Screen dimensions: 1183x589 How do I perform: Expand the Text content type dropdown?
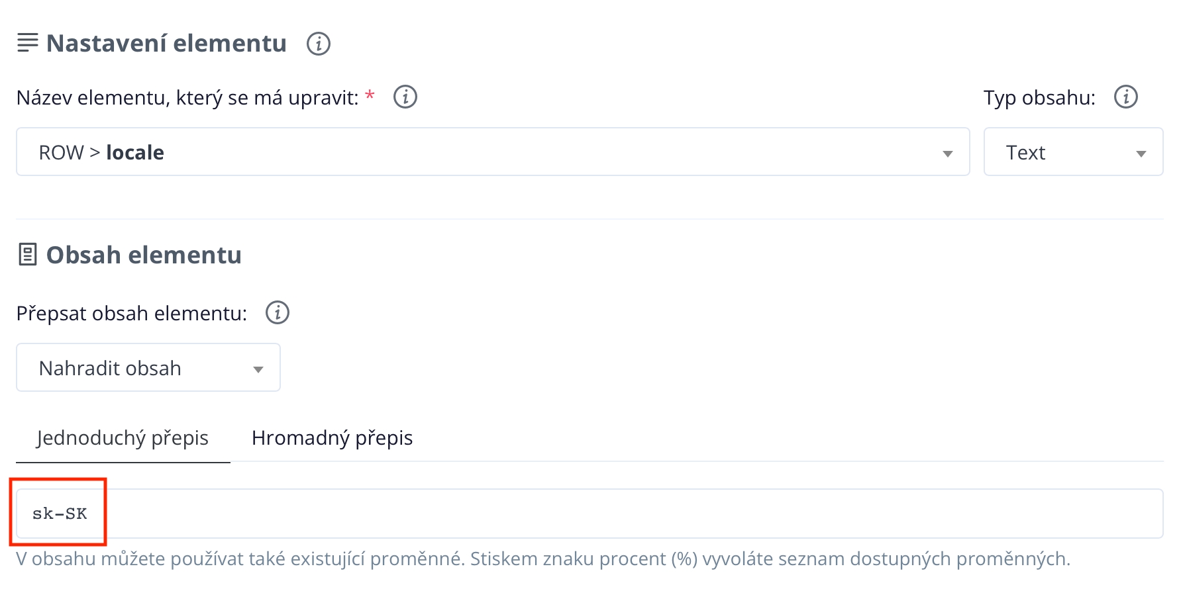tap(1073, 152)
